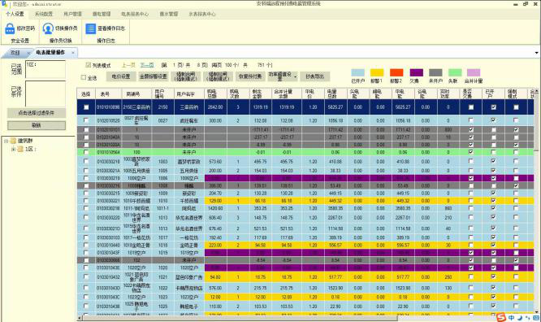The height and width of the screenshot is (322, 541).
Task: Click the 强制拉闸 button
Action: point(218,76)
